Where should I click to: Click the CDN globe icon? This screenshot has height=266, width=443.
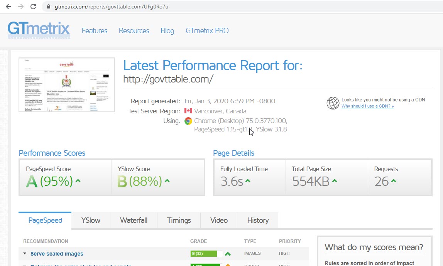click(x=332, y=103)
